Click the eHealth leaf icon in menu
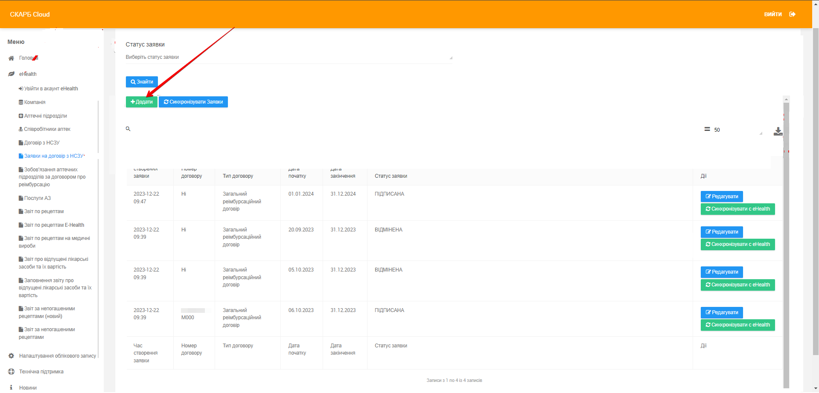This screenshot has width=819, height=393. [x=12, y=74]
